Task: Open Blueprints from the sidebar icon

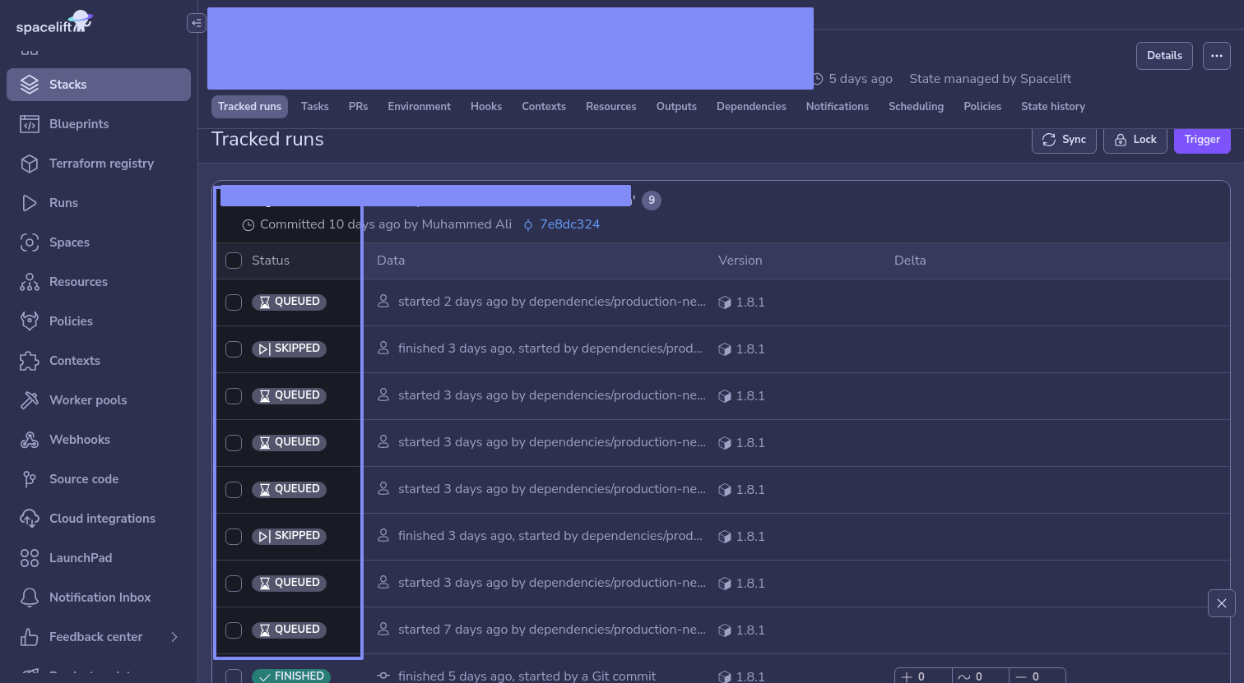Action: (x=30, y=124)
